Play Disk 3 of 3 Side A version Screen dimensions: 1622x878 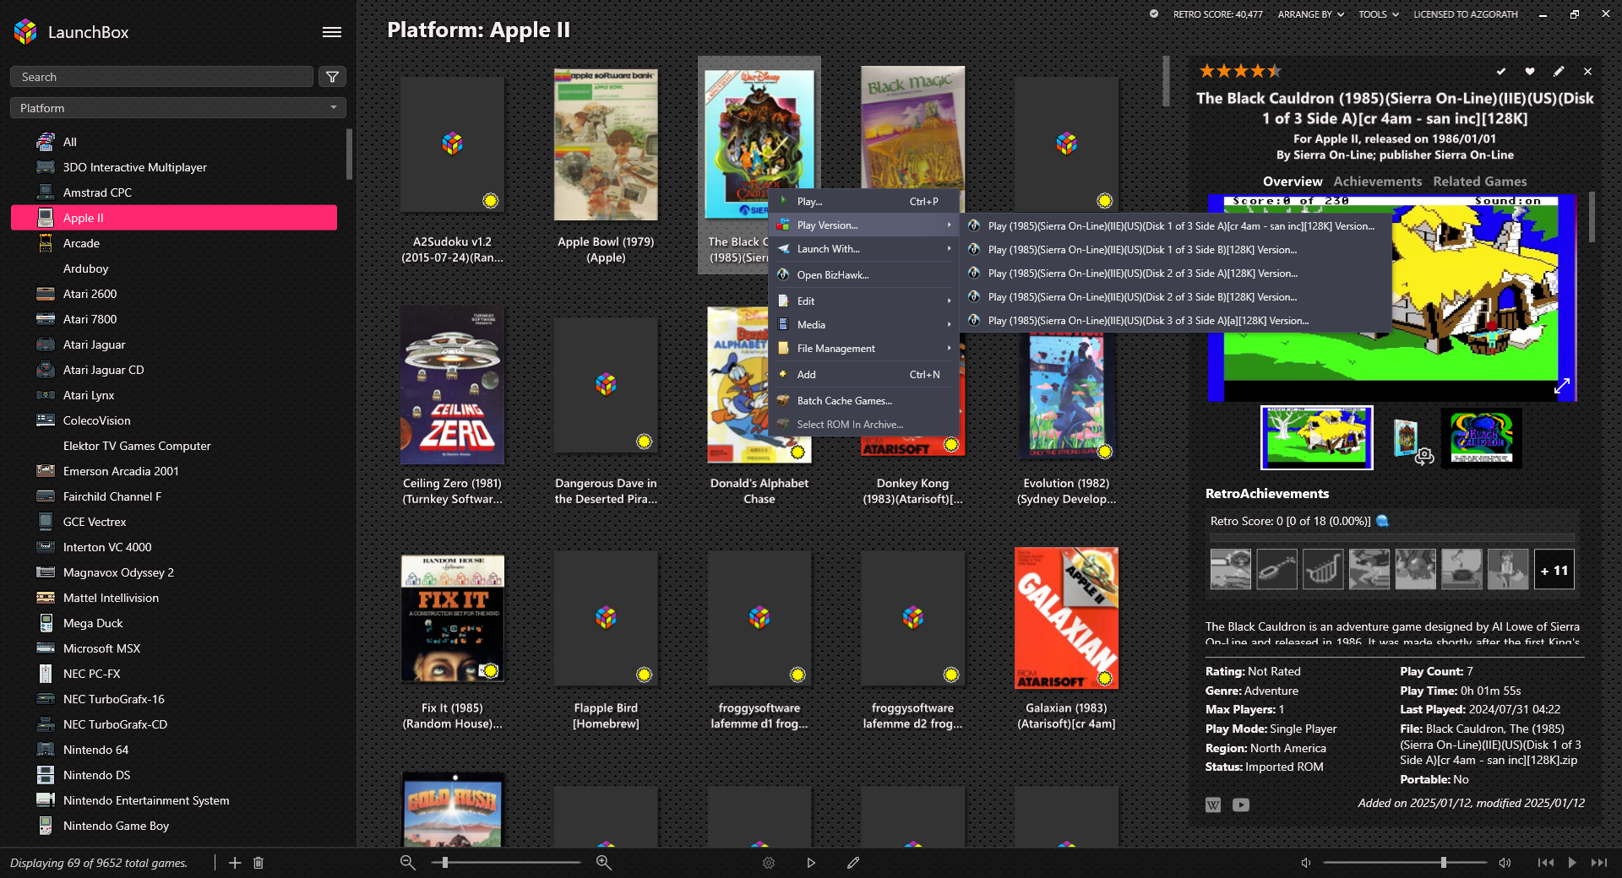pos(1175,321)
